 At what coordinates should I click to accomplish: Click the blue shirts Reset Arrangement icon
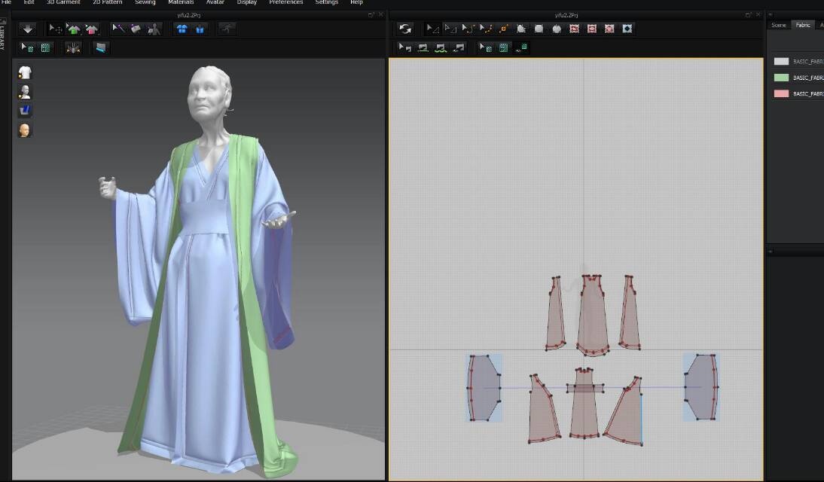point(182,29)
